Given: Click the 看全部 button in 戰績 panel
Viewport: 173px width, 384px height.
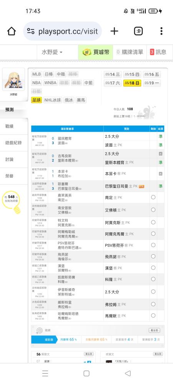Looking at the screenshot, I should [155, 330].
